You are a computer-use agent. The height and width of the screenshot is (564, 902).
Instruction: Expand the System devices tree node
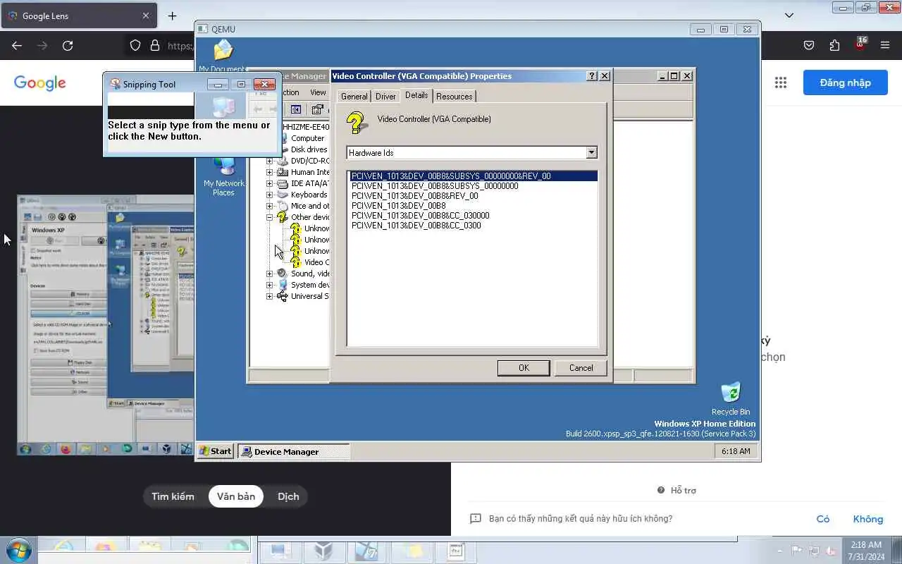270,285
